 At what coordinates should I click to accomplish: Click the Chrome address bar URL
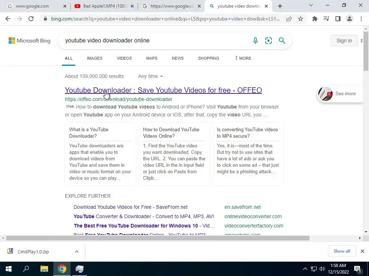[165, 19]
